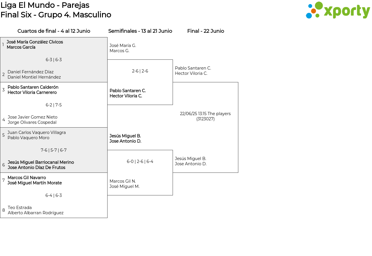Select the Semifinales round header
Image resolution: width=372 pixels, height=256 pixels.
coord(140,31)
